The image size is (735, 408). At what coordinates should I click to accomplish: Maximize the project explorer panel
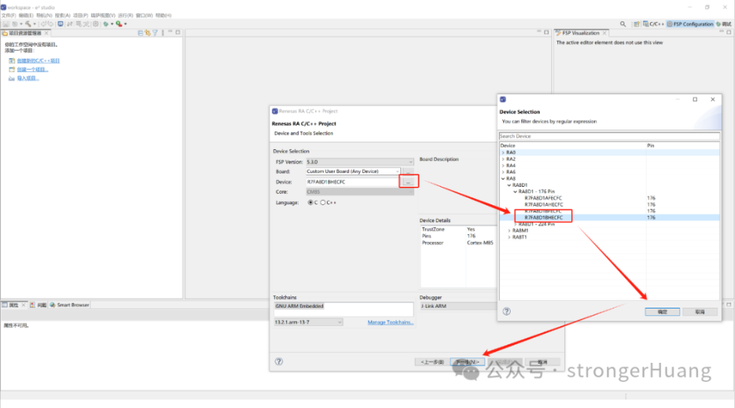coord(178,32)
